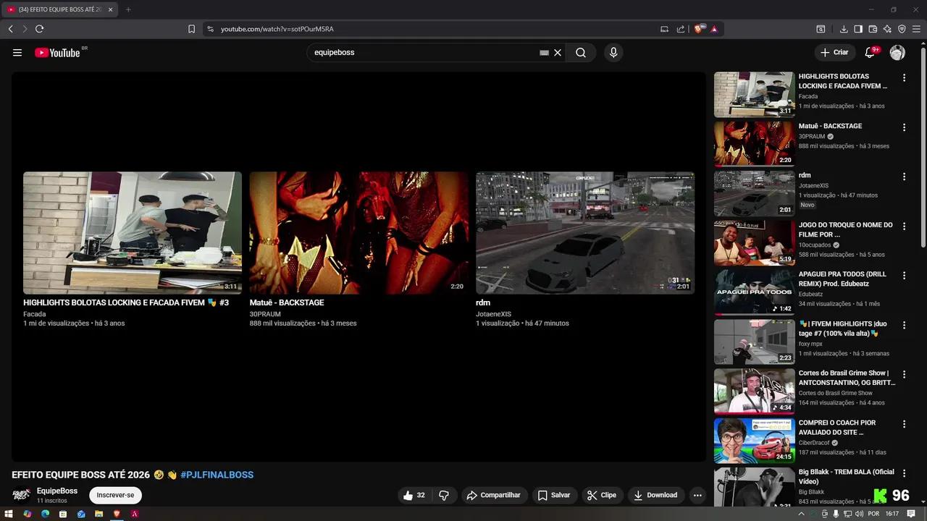Open the notifications bell

[x=870, y=53]
